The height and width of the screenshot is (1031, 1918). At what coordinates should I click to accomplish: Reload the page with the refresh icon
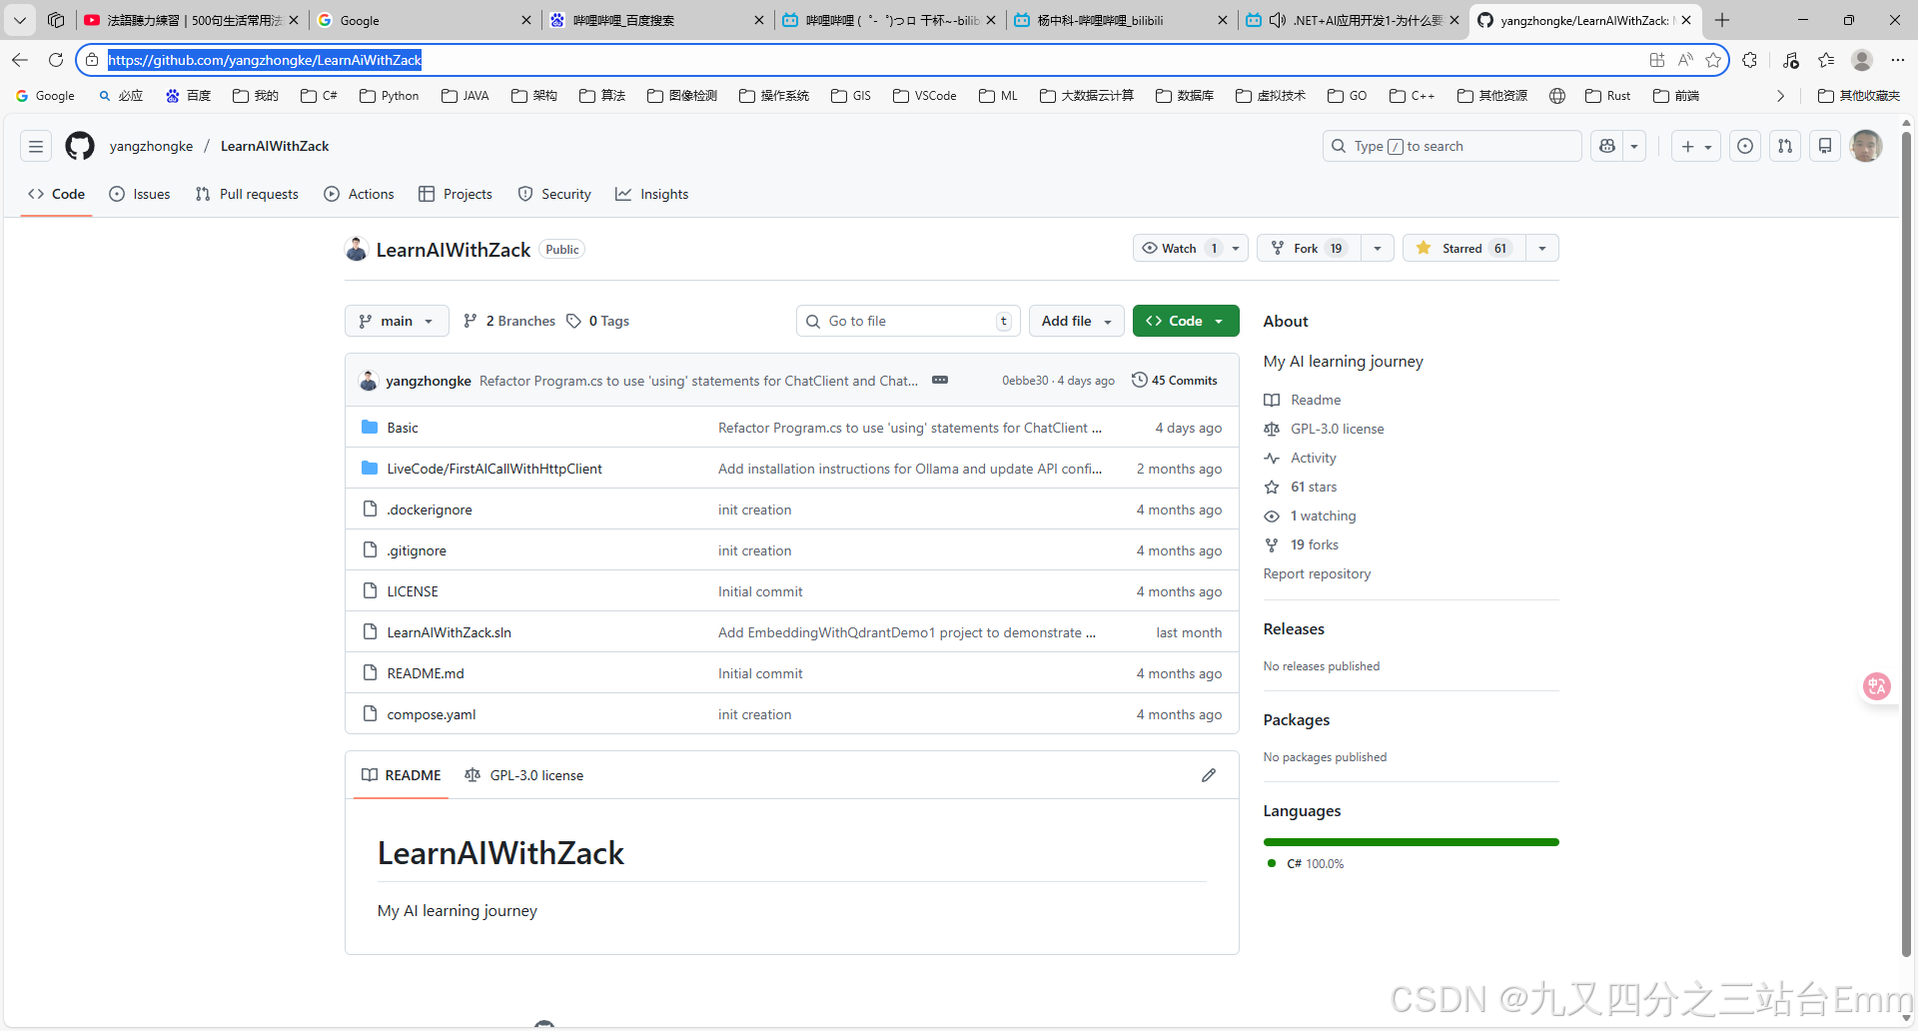[x=56, y=60]
